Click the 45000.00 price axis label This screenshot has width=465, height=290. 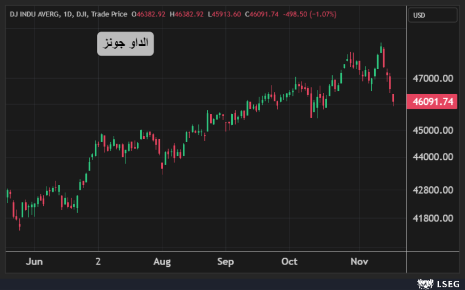(x=433, y=130)
